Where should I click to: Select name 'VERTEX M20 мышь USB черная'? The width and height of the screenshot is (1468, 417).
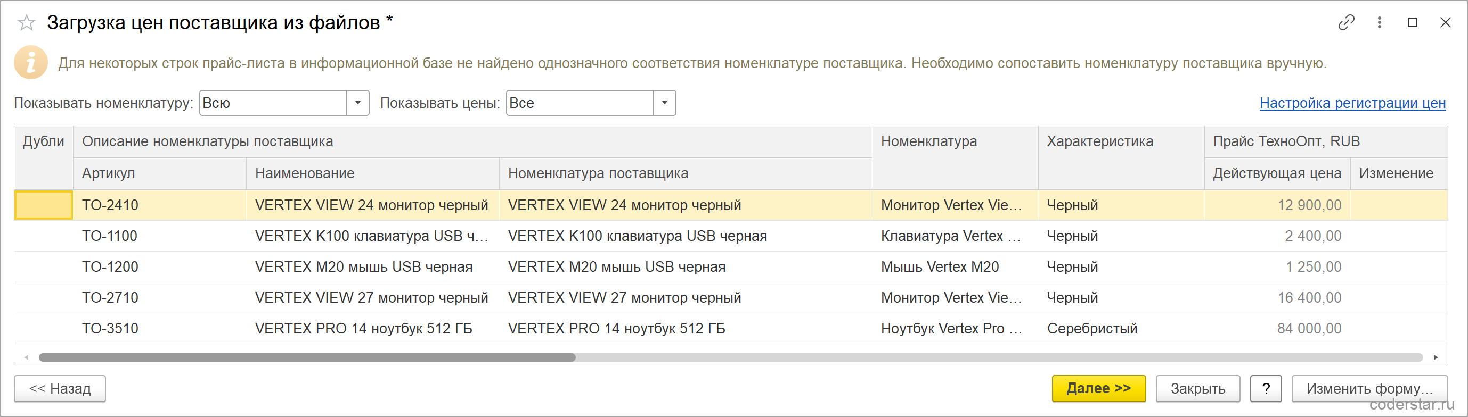(373, 267)
